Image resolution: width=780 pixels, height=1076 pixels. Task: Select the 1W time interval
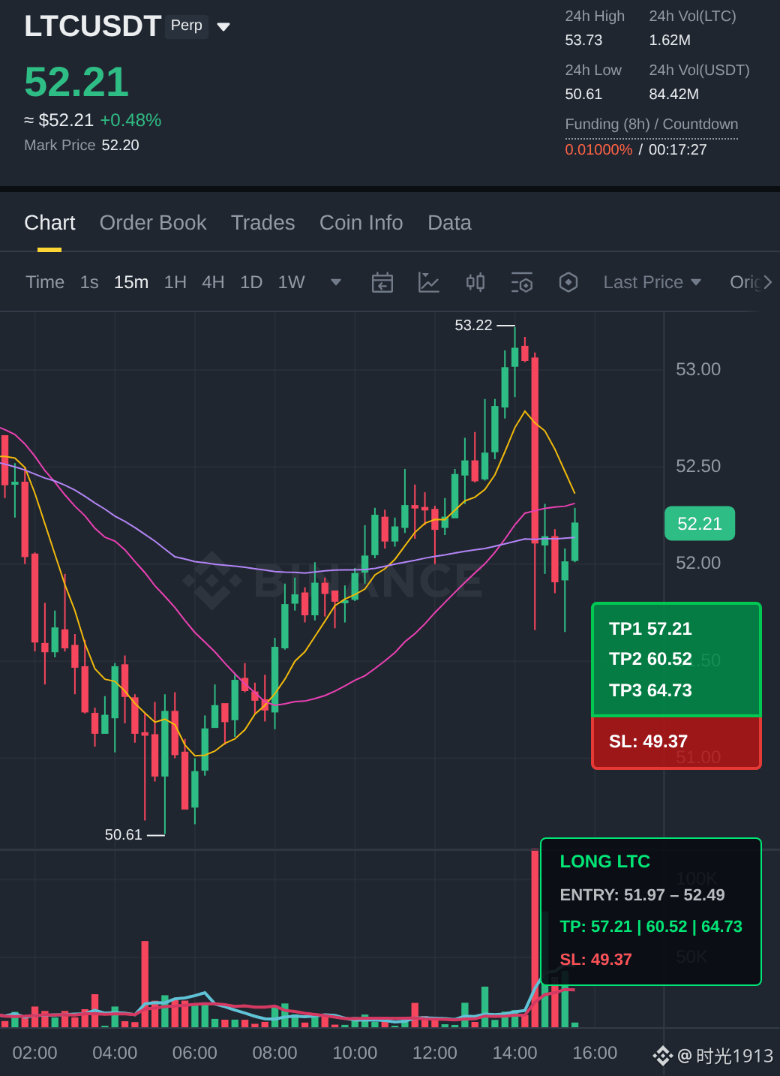292,282
